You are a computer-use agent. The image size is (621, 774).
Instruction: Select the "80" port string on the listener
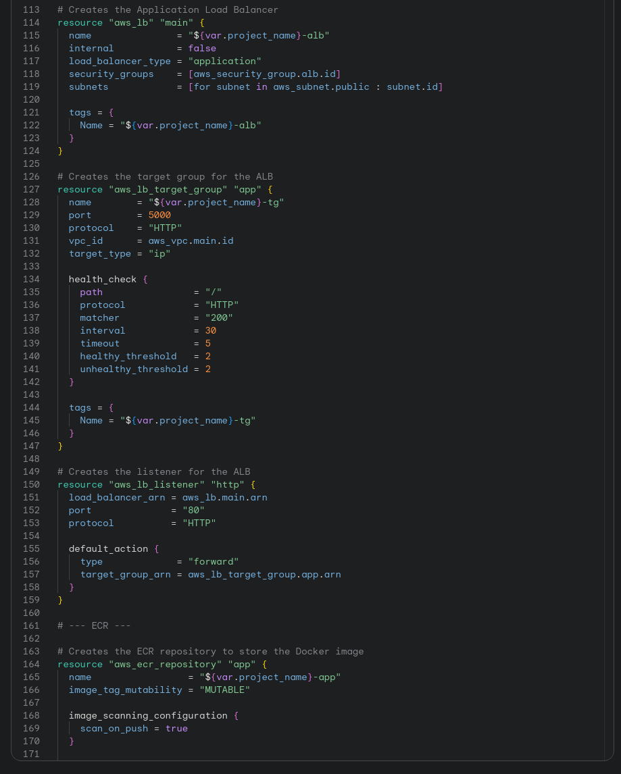[194, 510]
